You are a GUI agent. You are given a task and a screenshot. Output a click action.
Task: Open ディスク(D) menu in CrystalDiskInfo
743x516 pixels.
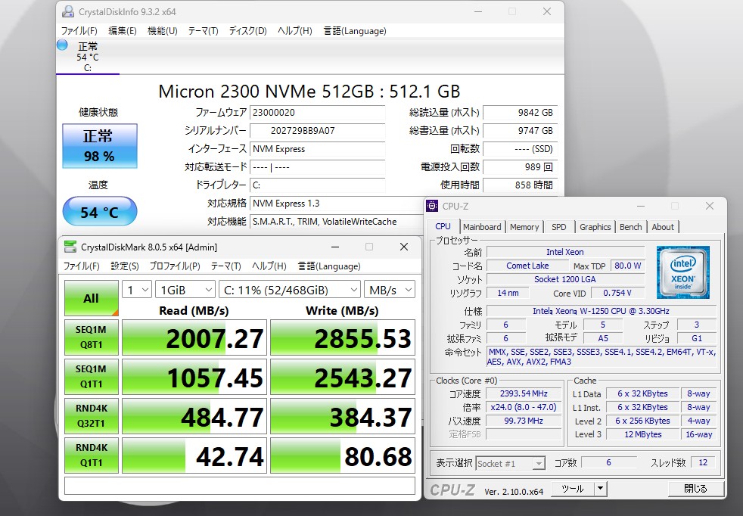click(248, 31)
